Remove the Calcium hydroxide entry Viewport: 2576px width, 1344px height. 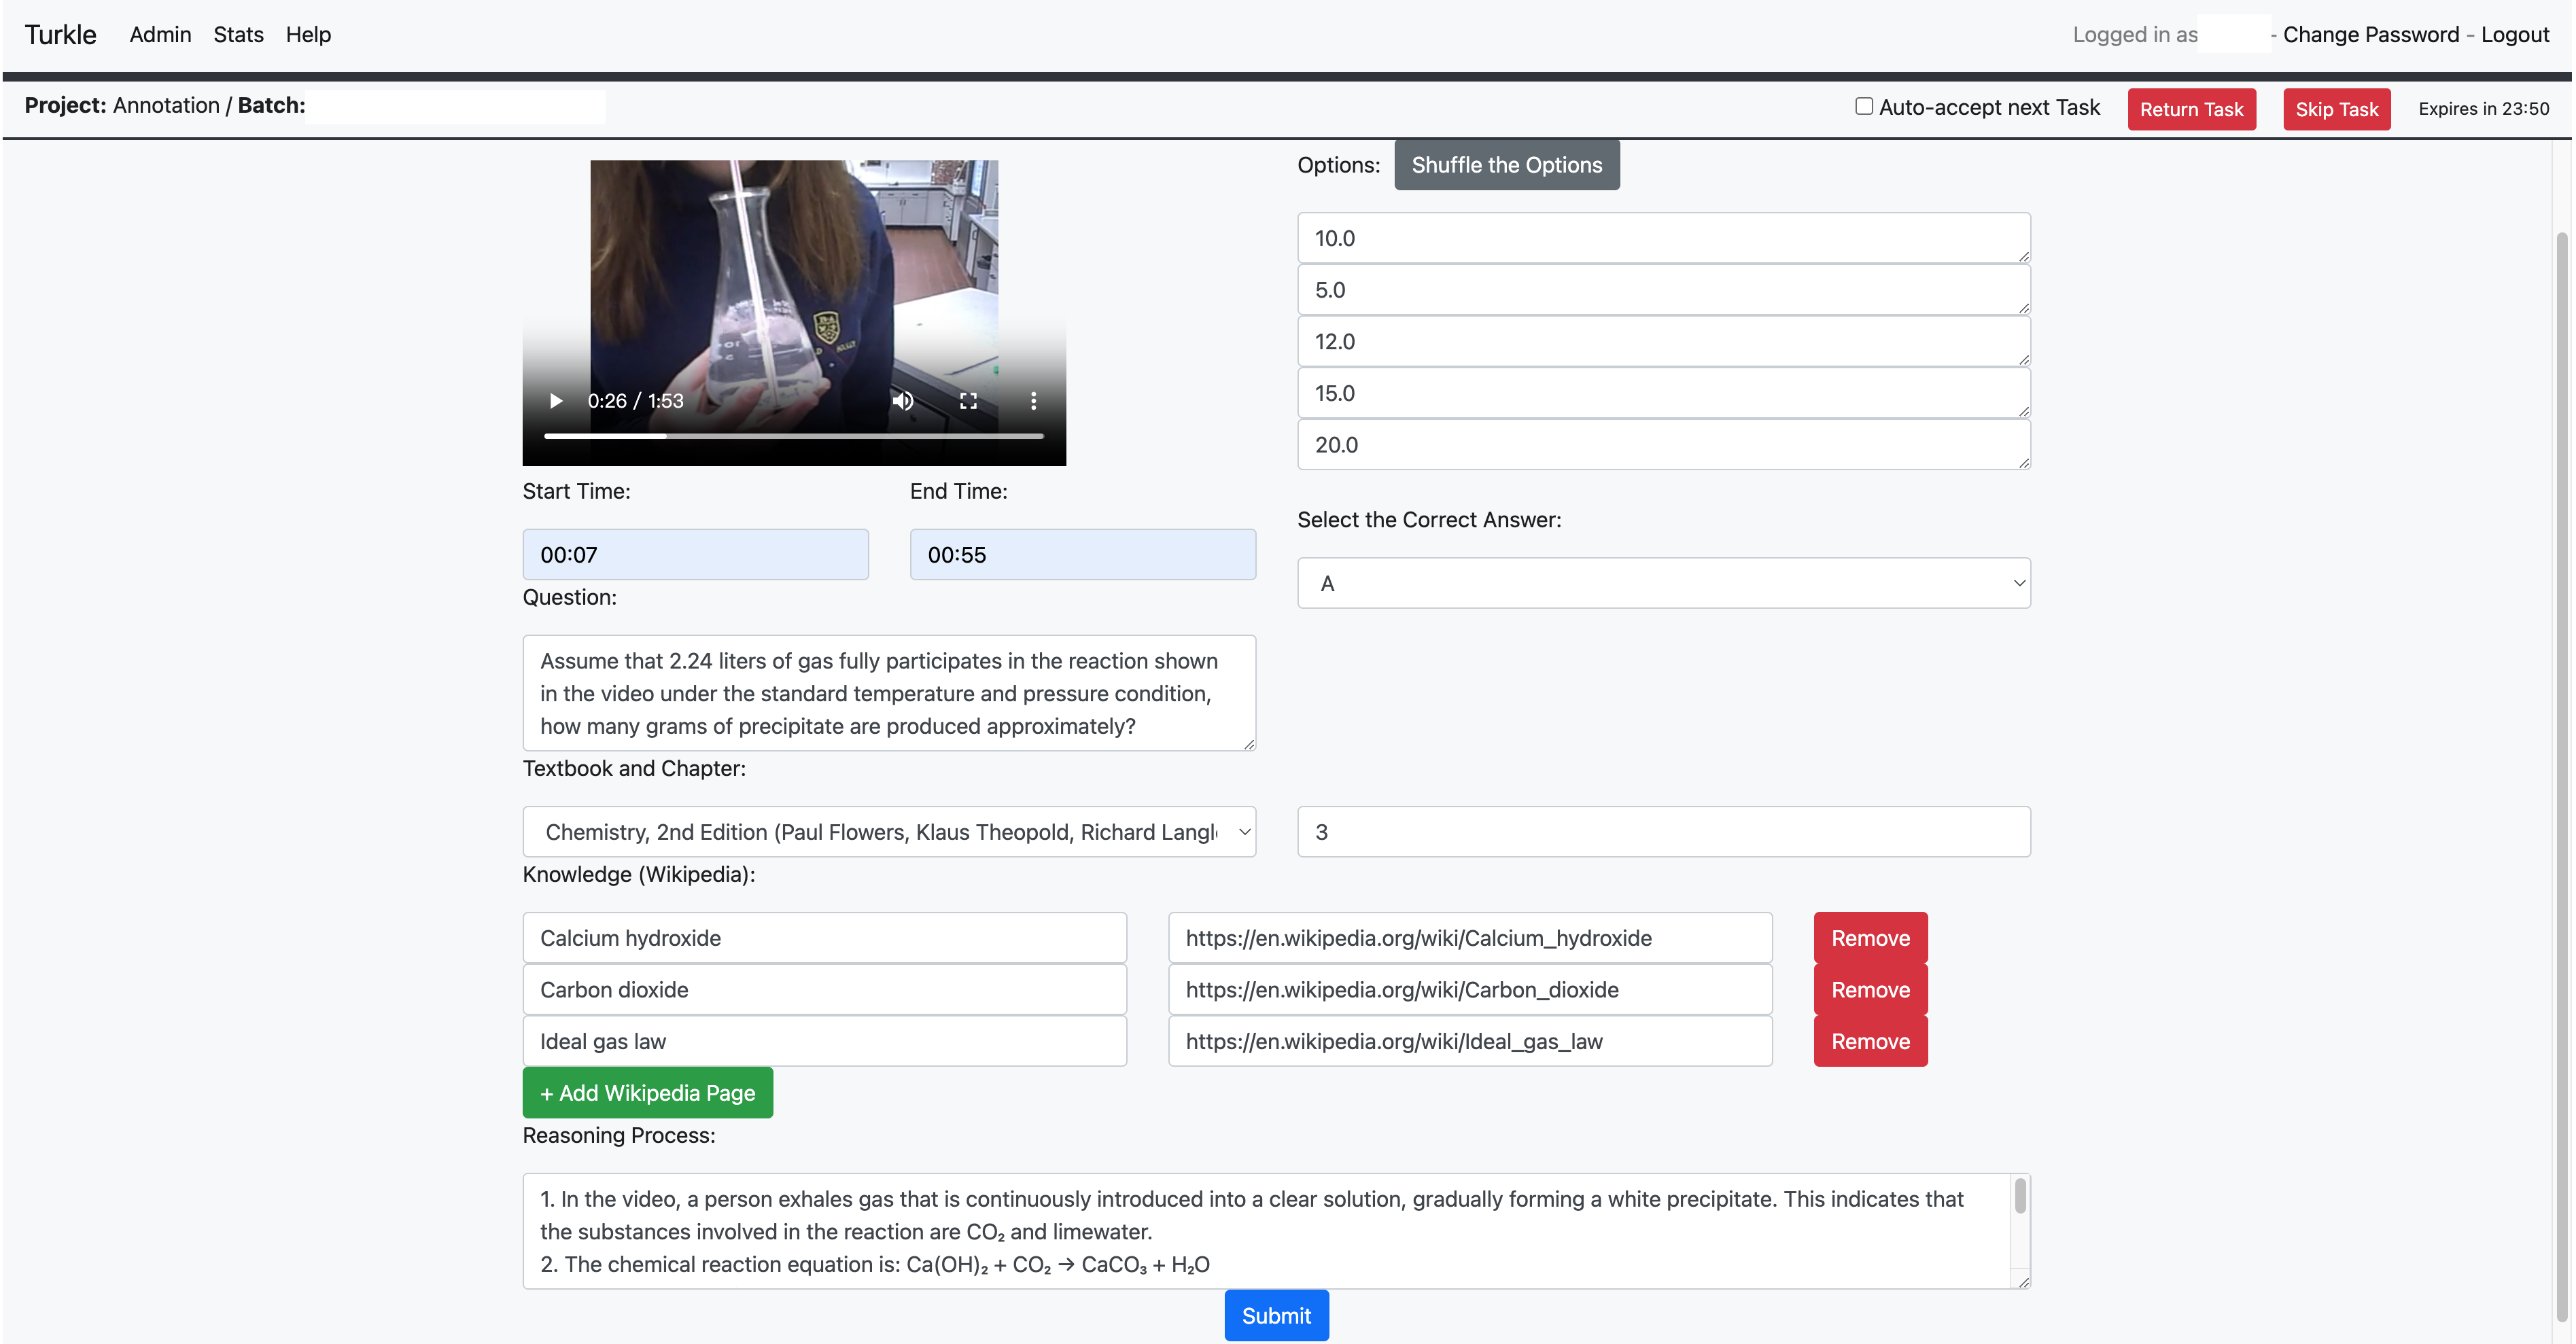point(1870,938)
